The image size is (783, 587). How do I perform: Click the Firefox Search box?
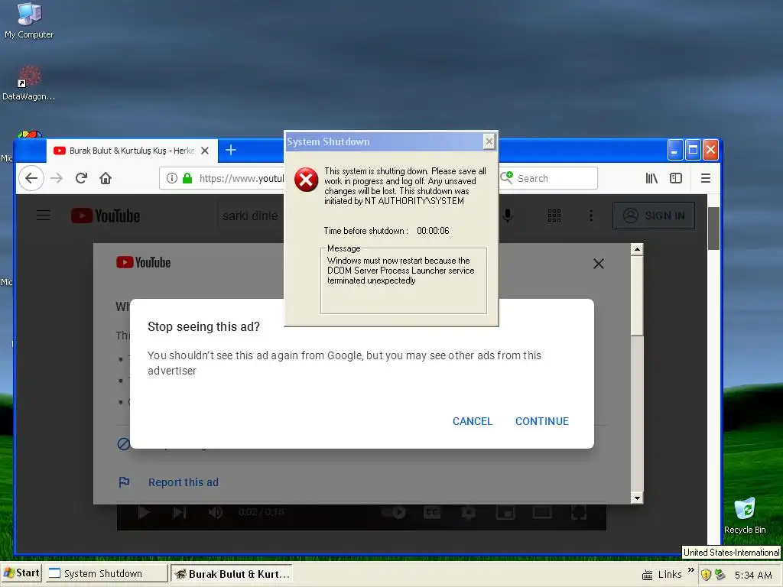[x=548, y=178]
